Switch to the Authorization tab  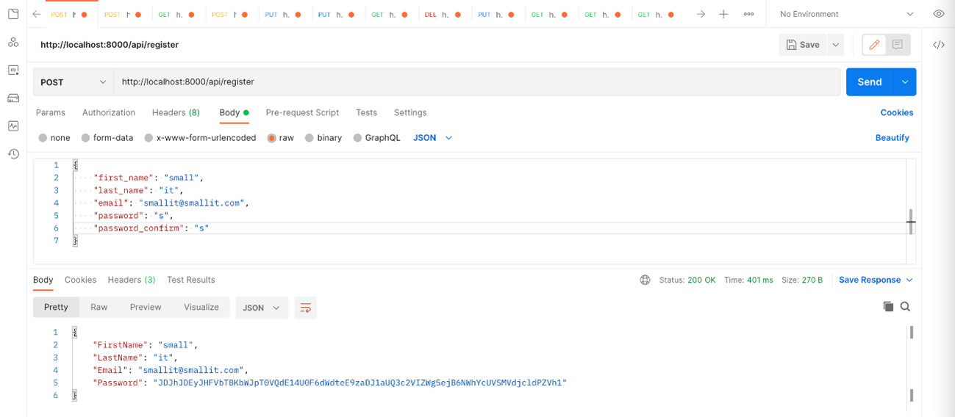109,112
